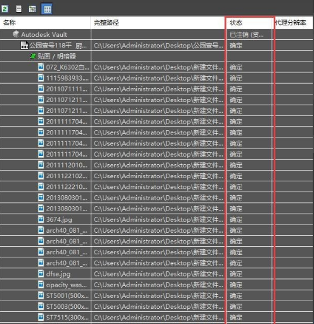Select the ST7515(300x... texture row
314x324 pixels.
[x=156, y=317]
